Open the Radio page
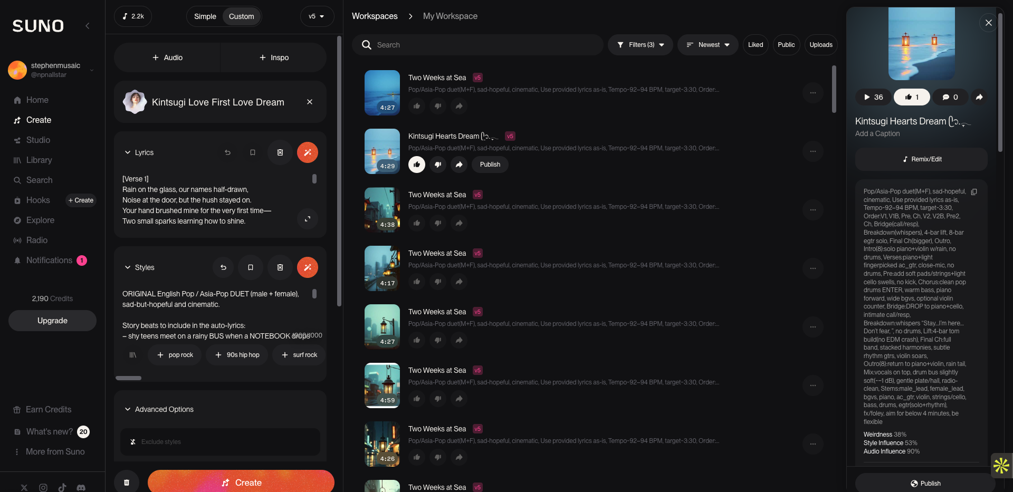 point(30,240)
